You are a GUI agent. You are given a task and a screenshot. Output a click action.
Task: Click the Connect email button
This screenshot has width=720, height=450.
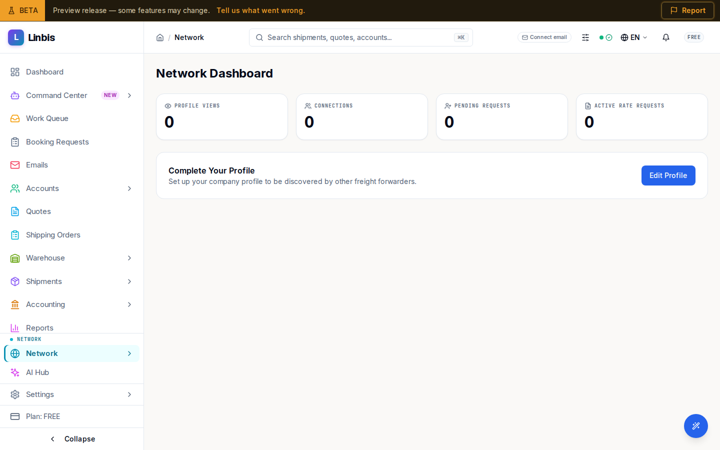tap(544, 37)
